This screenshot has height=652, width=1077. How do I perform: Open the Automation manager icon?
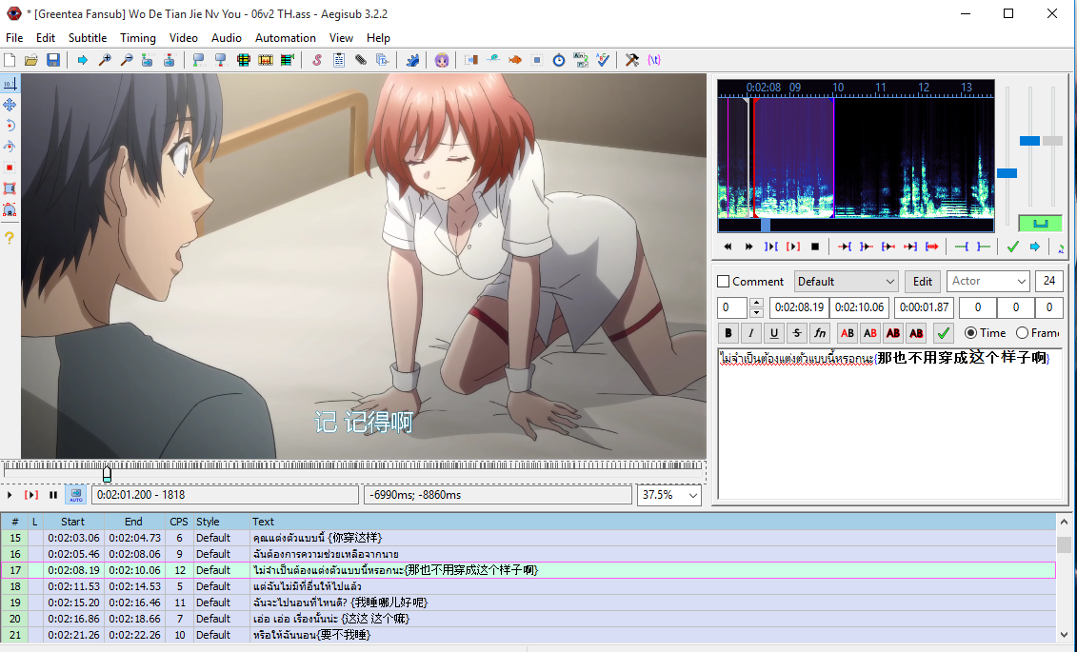(412, 60)
